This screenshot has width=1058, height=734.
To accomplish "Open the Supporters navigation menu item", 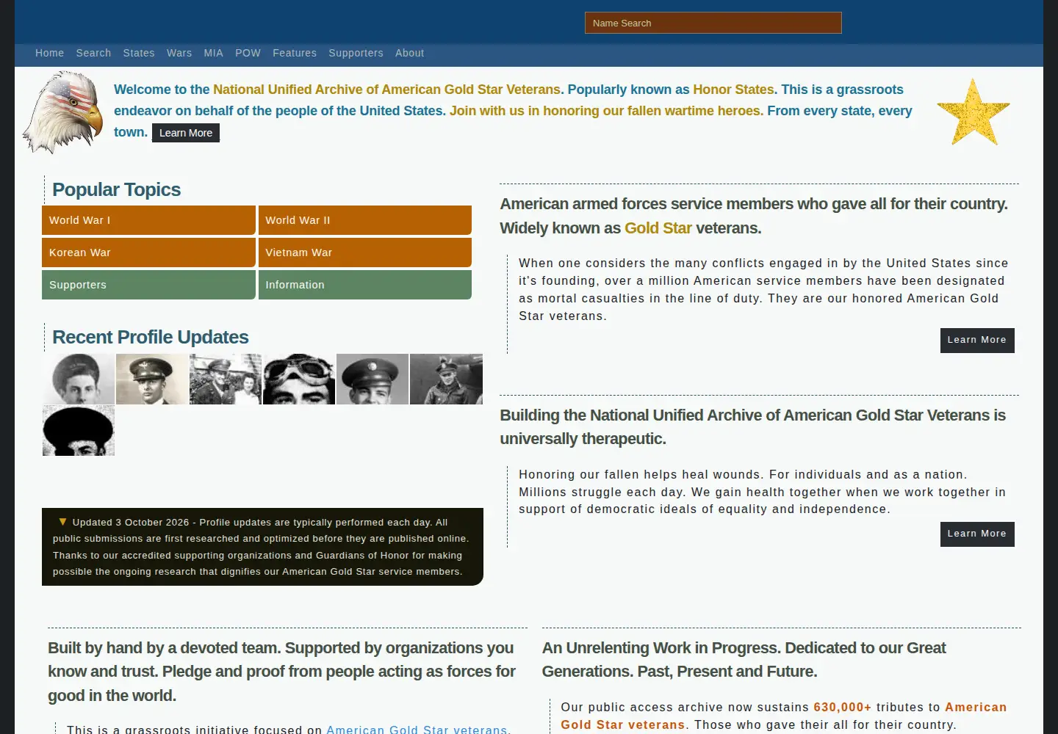I will (356, 53).
